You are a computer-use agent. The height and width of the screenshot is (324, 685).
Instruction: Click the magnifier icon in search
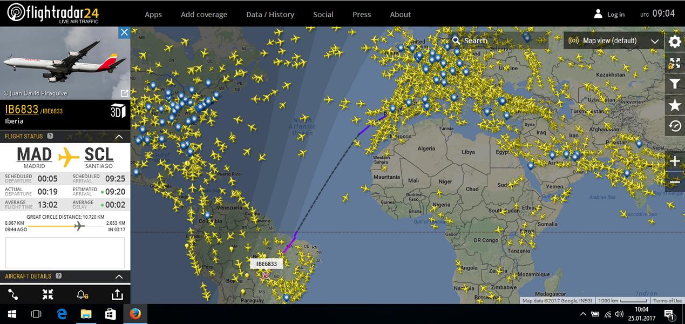click(x=456, y=40)
